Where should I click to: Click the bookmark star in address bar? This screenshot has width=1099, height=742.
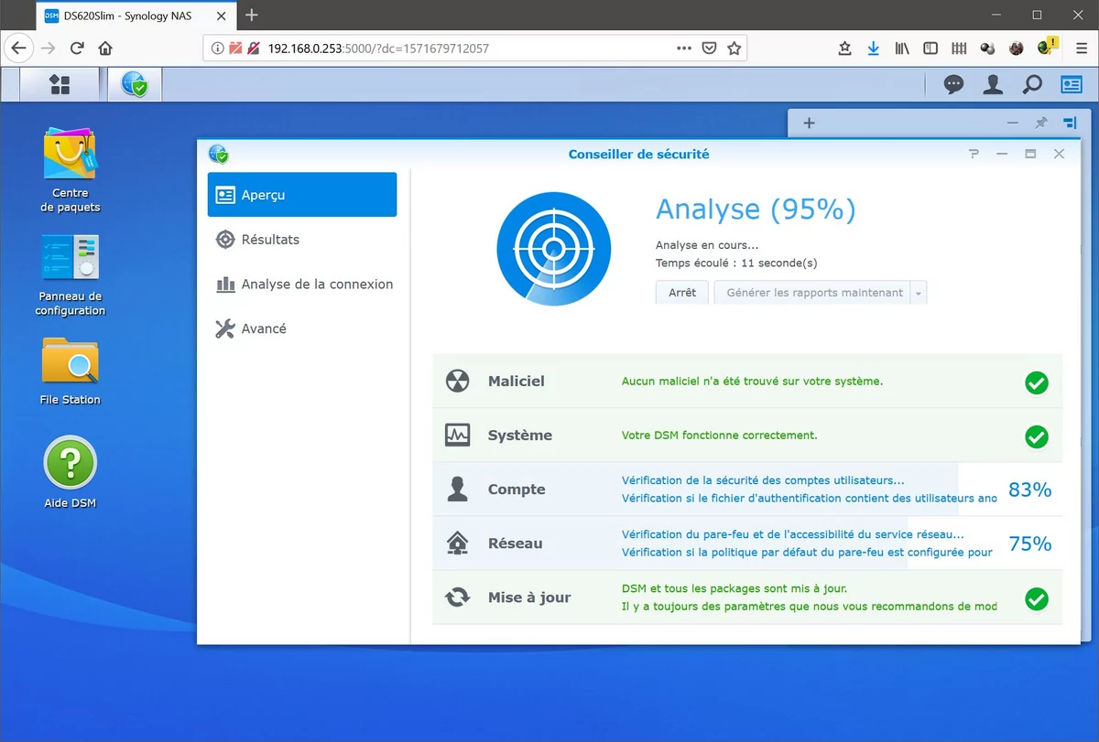pyautogui.click(x=734, y=48)
